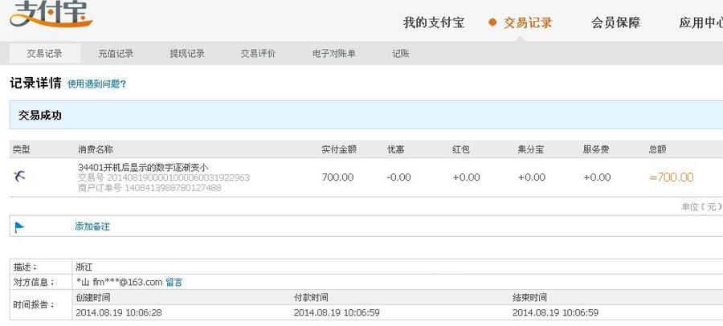This screenshot has width=723, height=326.
Task: Click the 对方信息： row label
Action: 34,282
